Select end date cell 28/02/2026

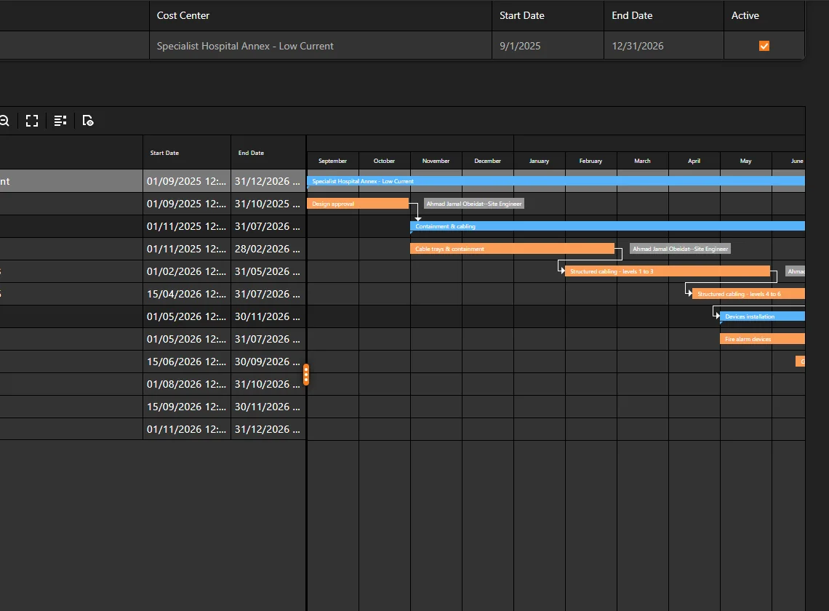268,249
